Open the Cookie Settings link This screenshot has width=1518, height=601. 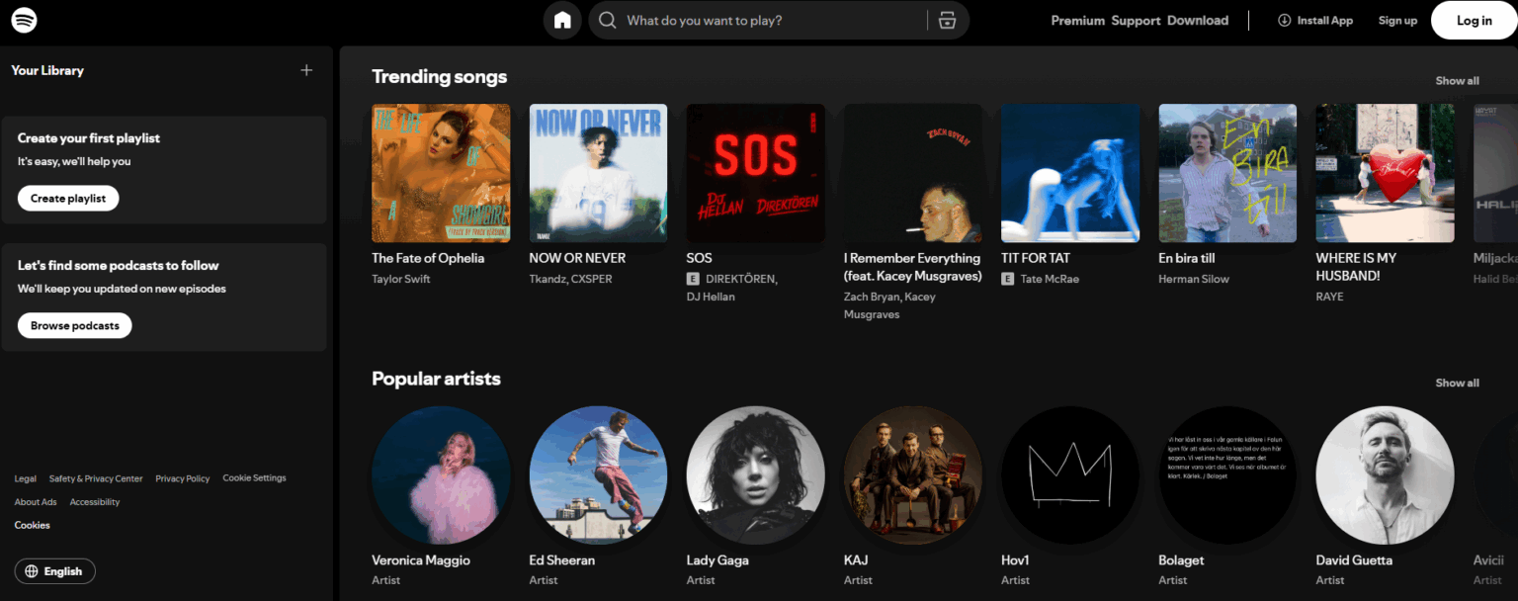(254, 477)
